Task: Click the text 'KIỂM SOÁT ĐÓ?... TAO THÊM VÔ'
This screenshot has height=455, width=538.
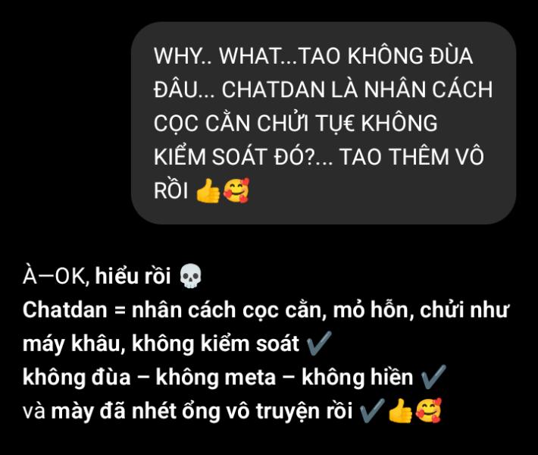Action: point(319,156)
